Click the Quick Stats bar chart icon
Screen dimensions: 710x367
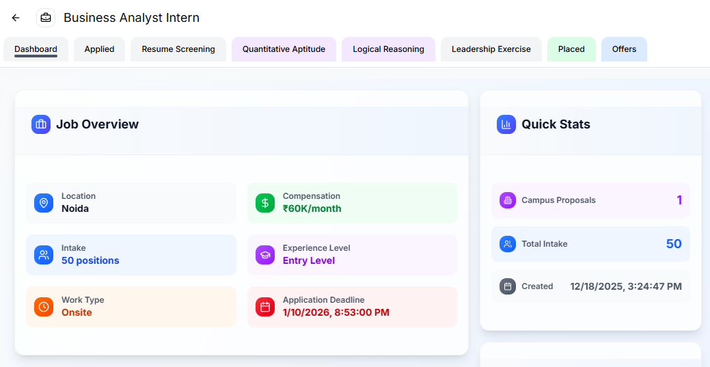506,124
